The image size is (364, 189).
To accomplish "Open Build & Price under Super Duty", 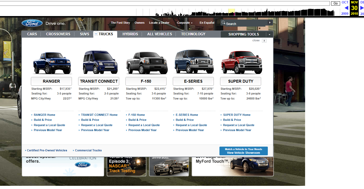I will point(232,120).
